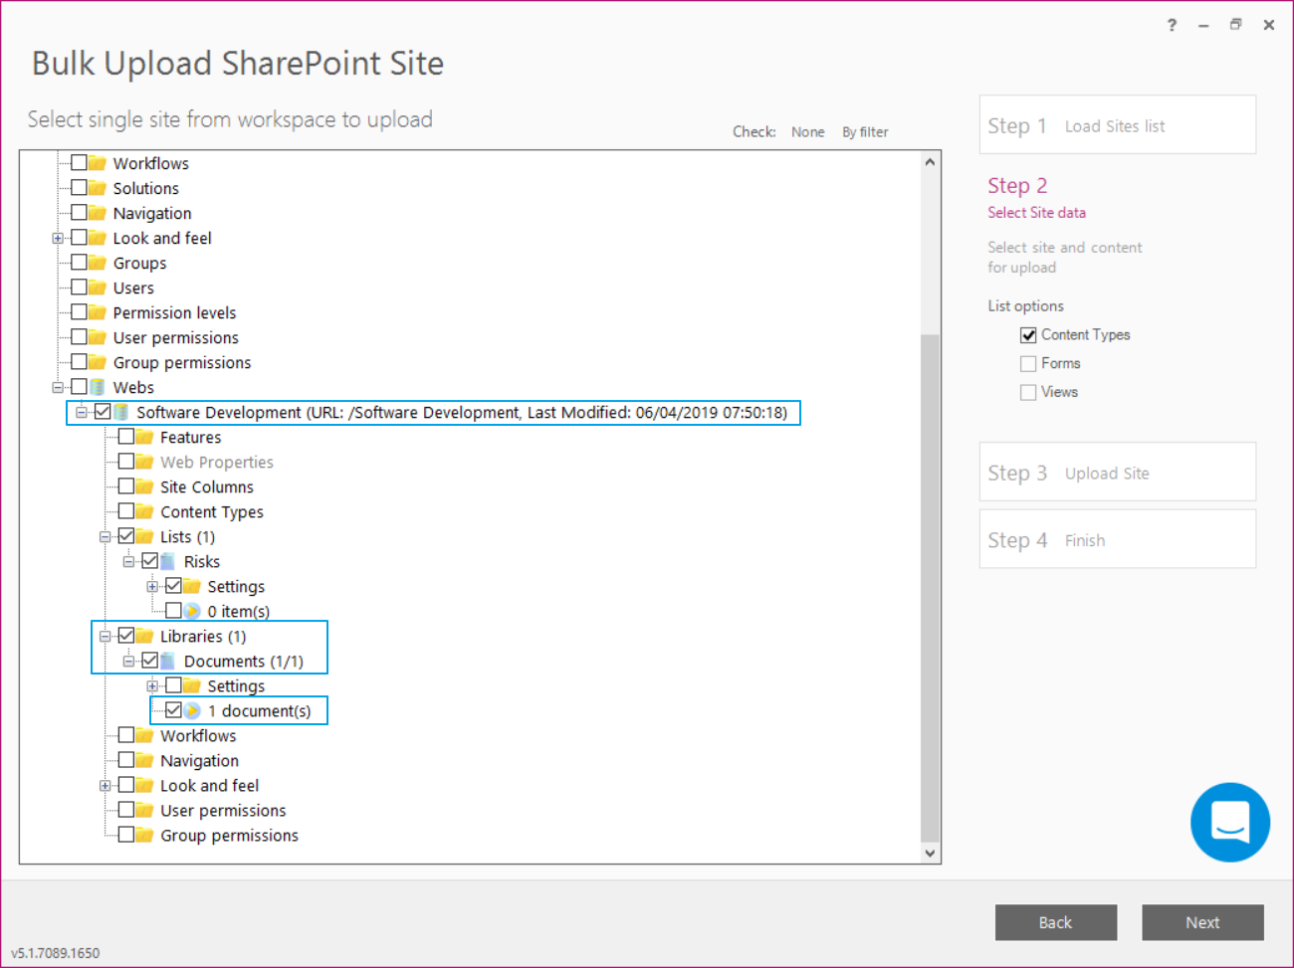Viewport: 1294px width, 968px height.
Task: Click the Site Columns folder icon
Action: pyautogui.click(x=145, y=486)
